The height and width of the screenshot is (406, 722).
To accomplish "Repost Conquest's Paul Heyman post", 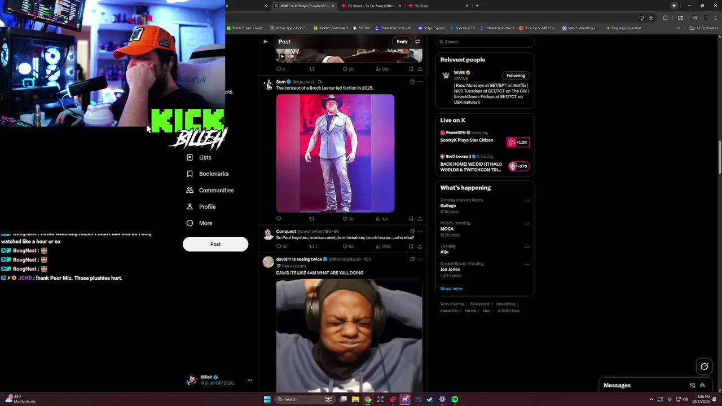I will [x=313, y=246].
